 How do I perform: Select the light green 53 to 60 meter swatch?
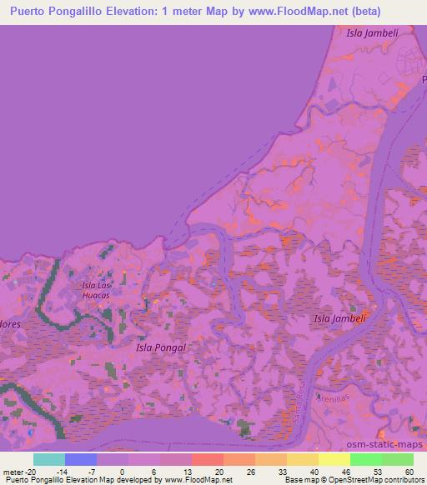click(x=398, y=459)
